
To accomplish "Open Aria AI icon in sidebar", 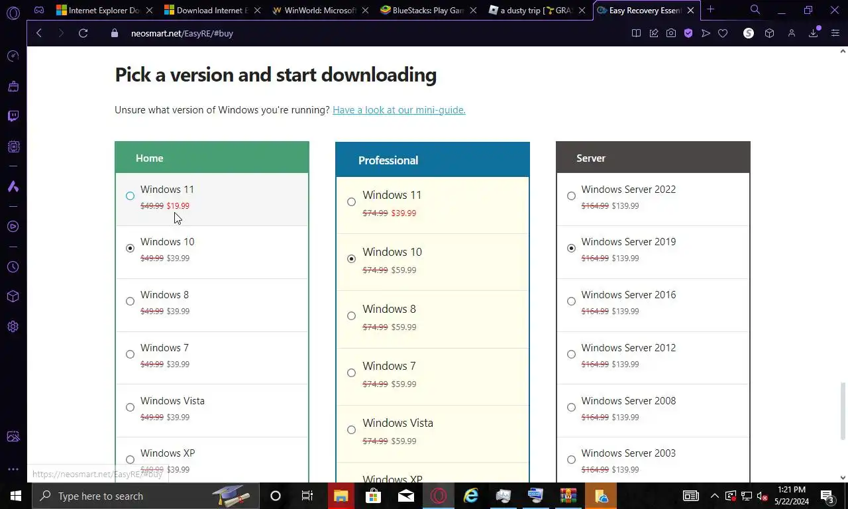I will click(13, 187).
